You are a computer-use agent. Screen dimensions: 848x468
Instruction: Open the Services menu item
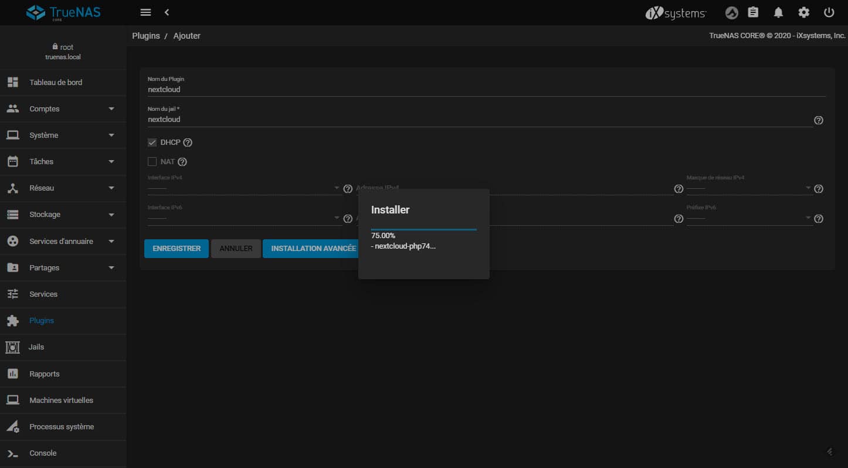(63, 294)
